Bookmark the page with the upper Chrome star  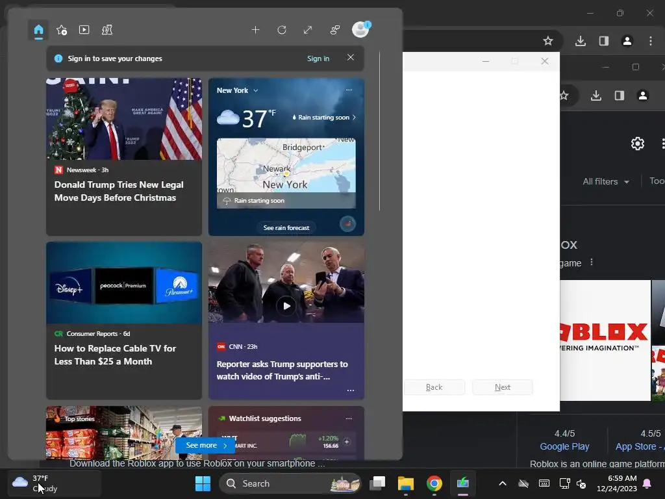click(x=548, y=41)
